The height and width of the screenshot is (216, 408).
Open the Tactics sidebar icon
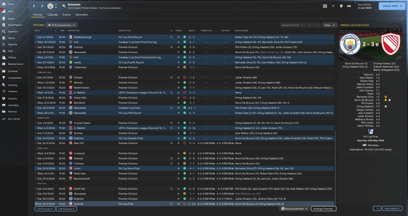pyautogui.click(x=4, y=38)
